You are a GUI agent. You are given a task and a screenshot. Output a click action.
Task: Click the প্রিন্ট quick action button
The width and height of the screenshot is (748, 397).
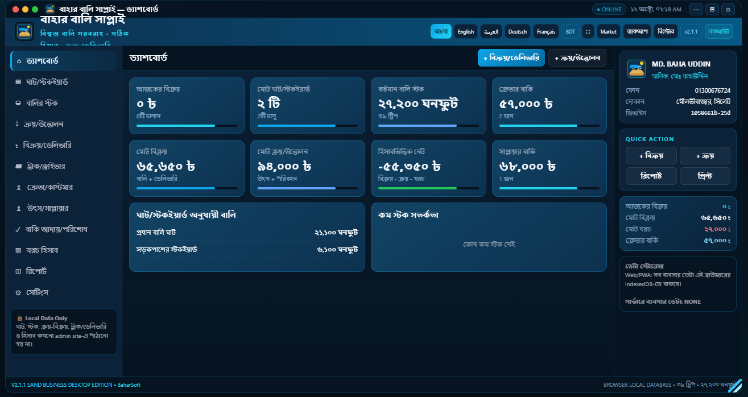pos(705,176)
